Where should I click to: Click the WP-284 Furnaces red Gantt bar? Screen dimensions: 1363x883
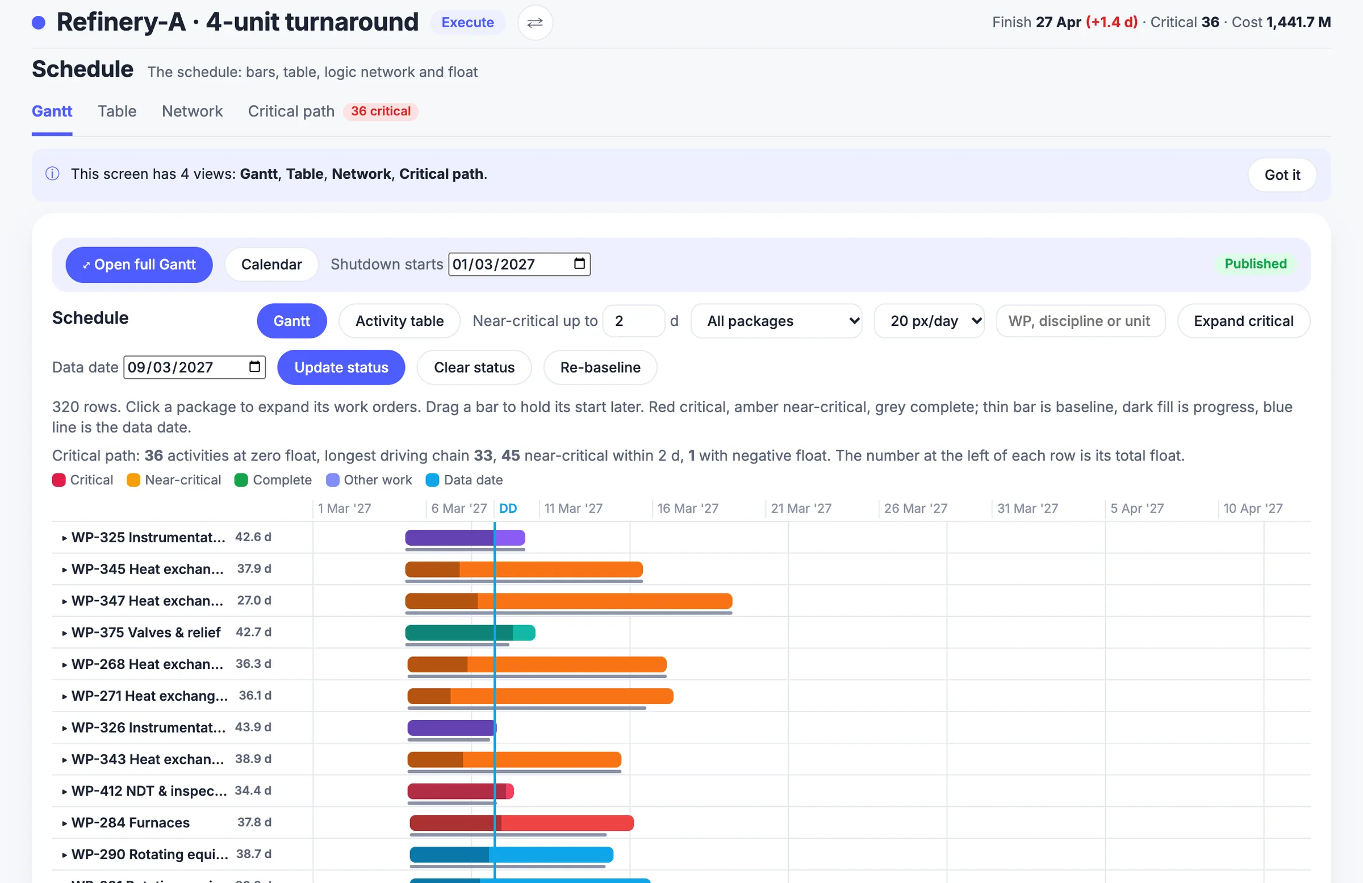click(521, 822)
